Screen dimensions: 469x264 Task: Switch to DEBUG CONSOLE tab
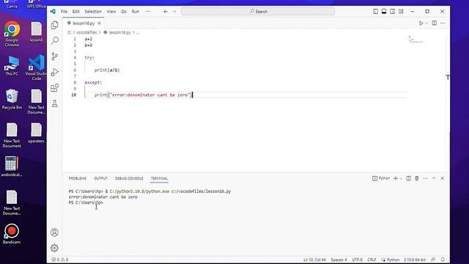[129, 178]
